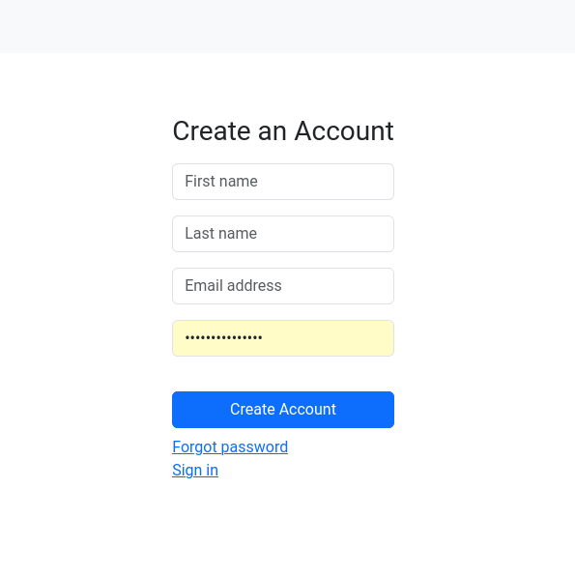575x575 pixels.
Task: Submit the form with Create Account button
Action: tap(283, 409)
